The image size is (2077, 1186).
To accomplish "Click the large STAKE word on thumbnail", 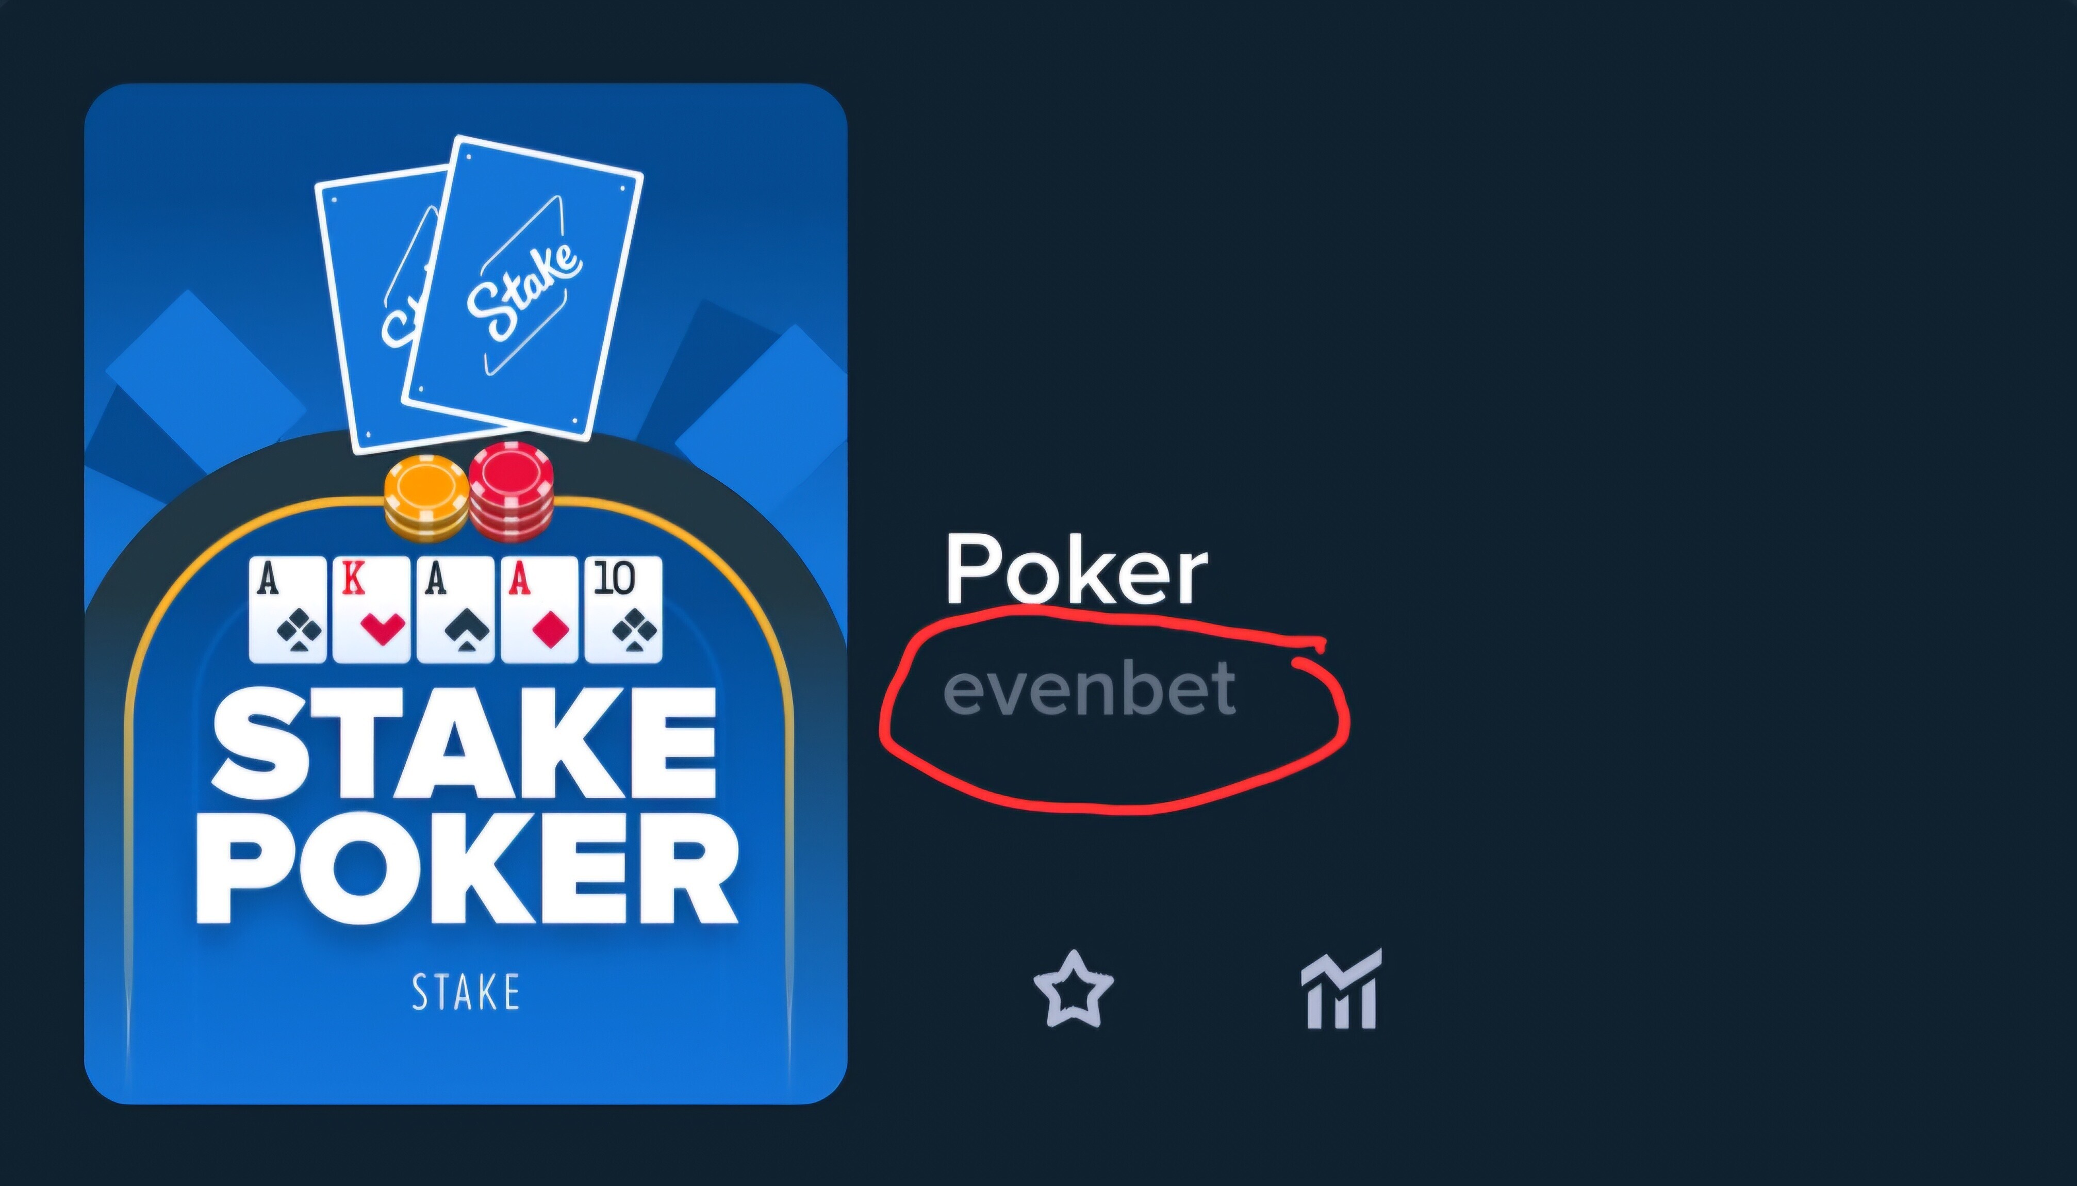I will 465,742.
